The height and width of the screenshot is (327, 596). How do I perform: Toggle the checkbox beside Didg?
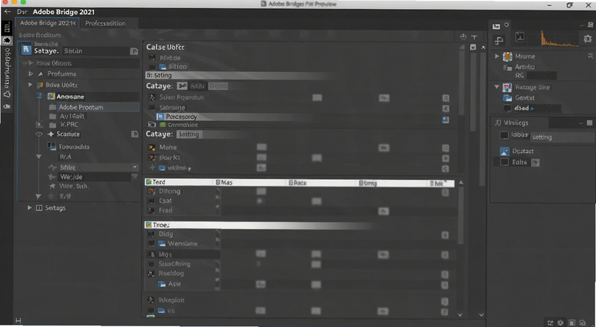pyautogui.click(x=151, y=234)
